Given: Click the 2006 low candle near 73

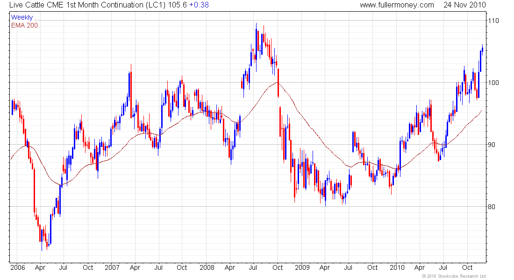Looking at the screenshot, I should (42, 239).
